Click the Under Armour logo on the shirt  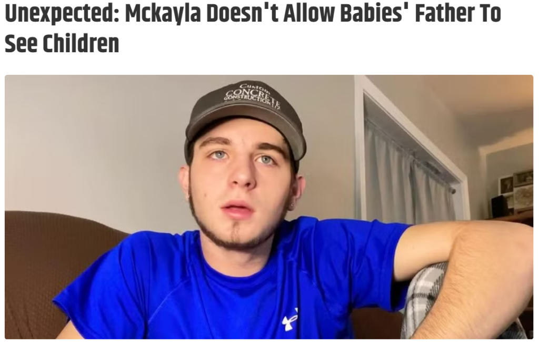click(290, 320)
